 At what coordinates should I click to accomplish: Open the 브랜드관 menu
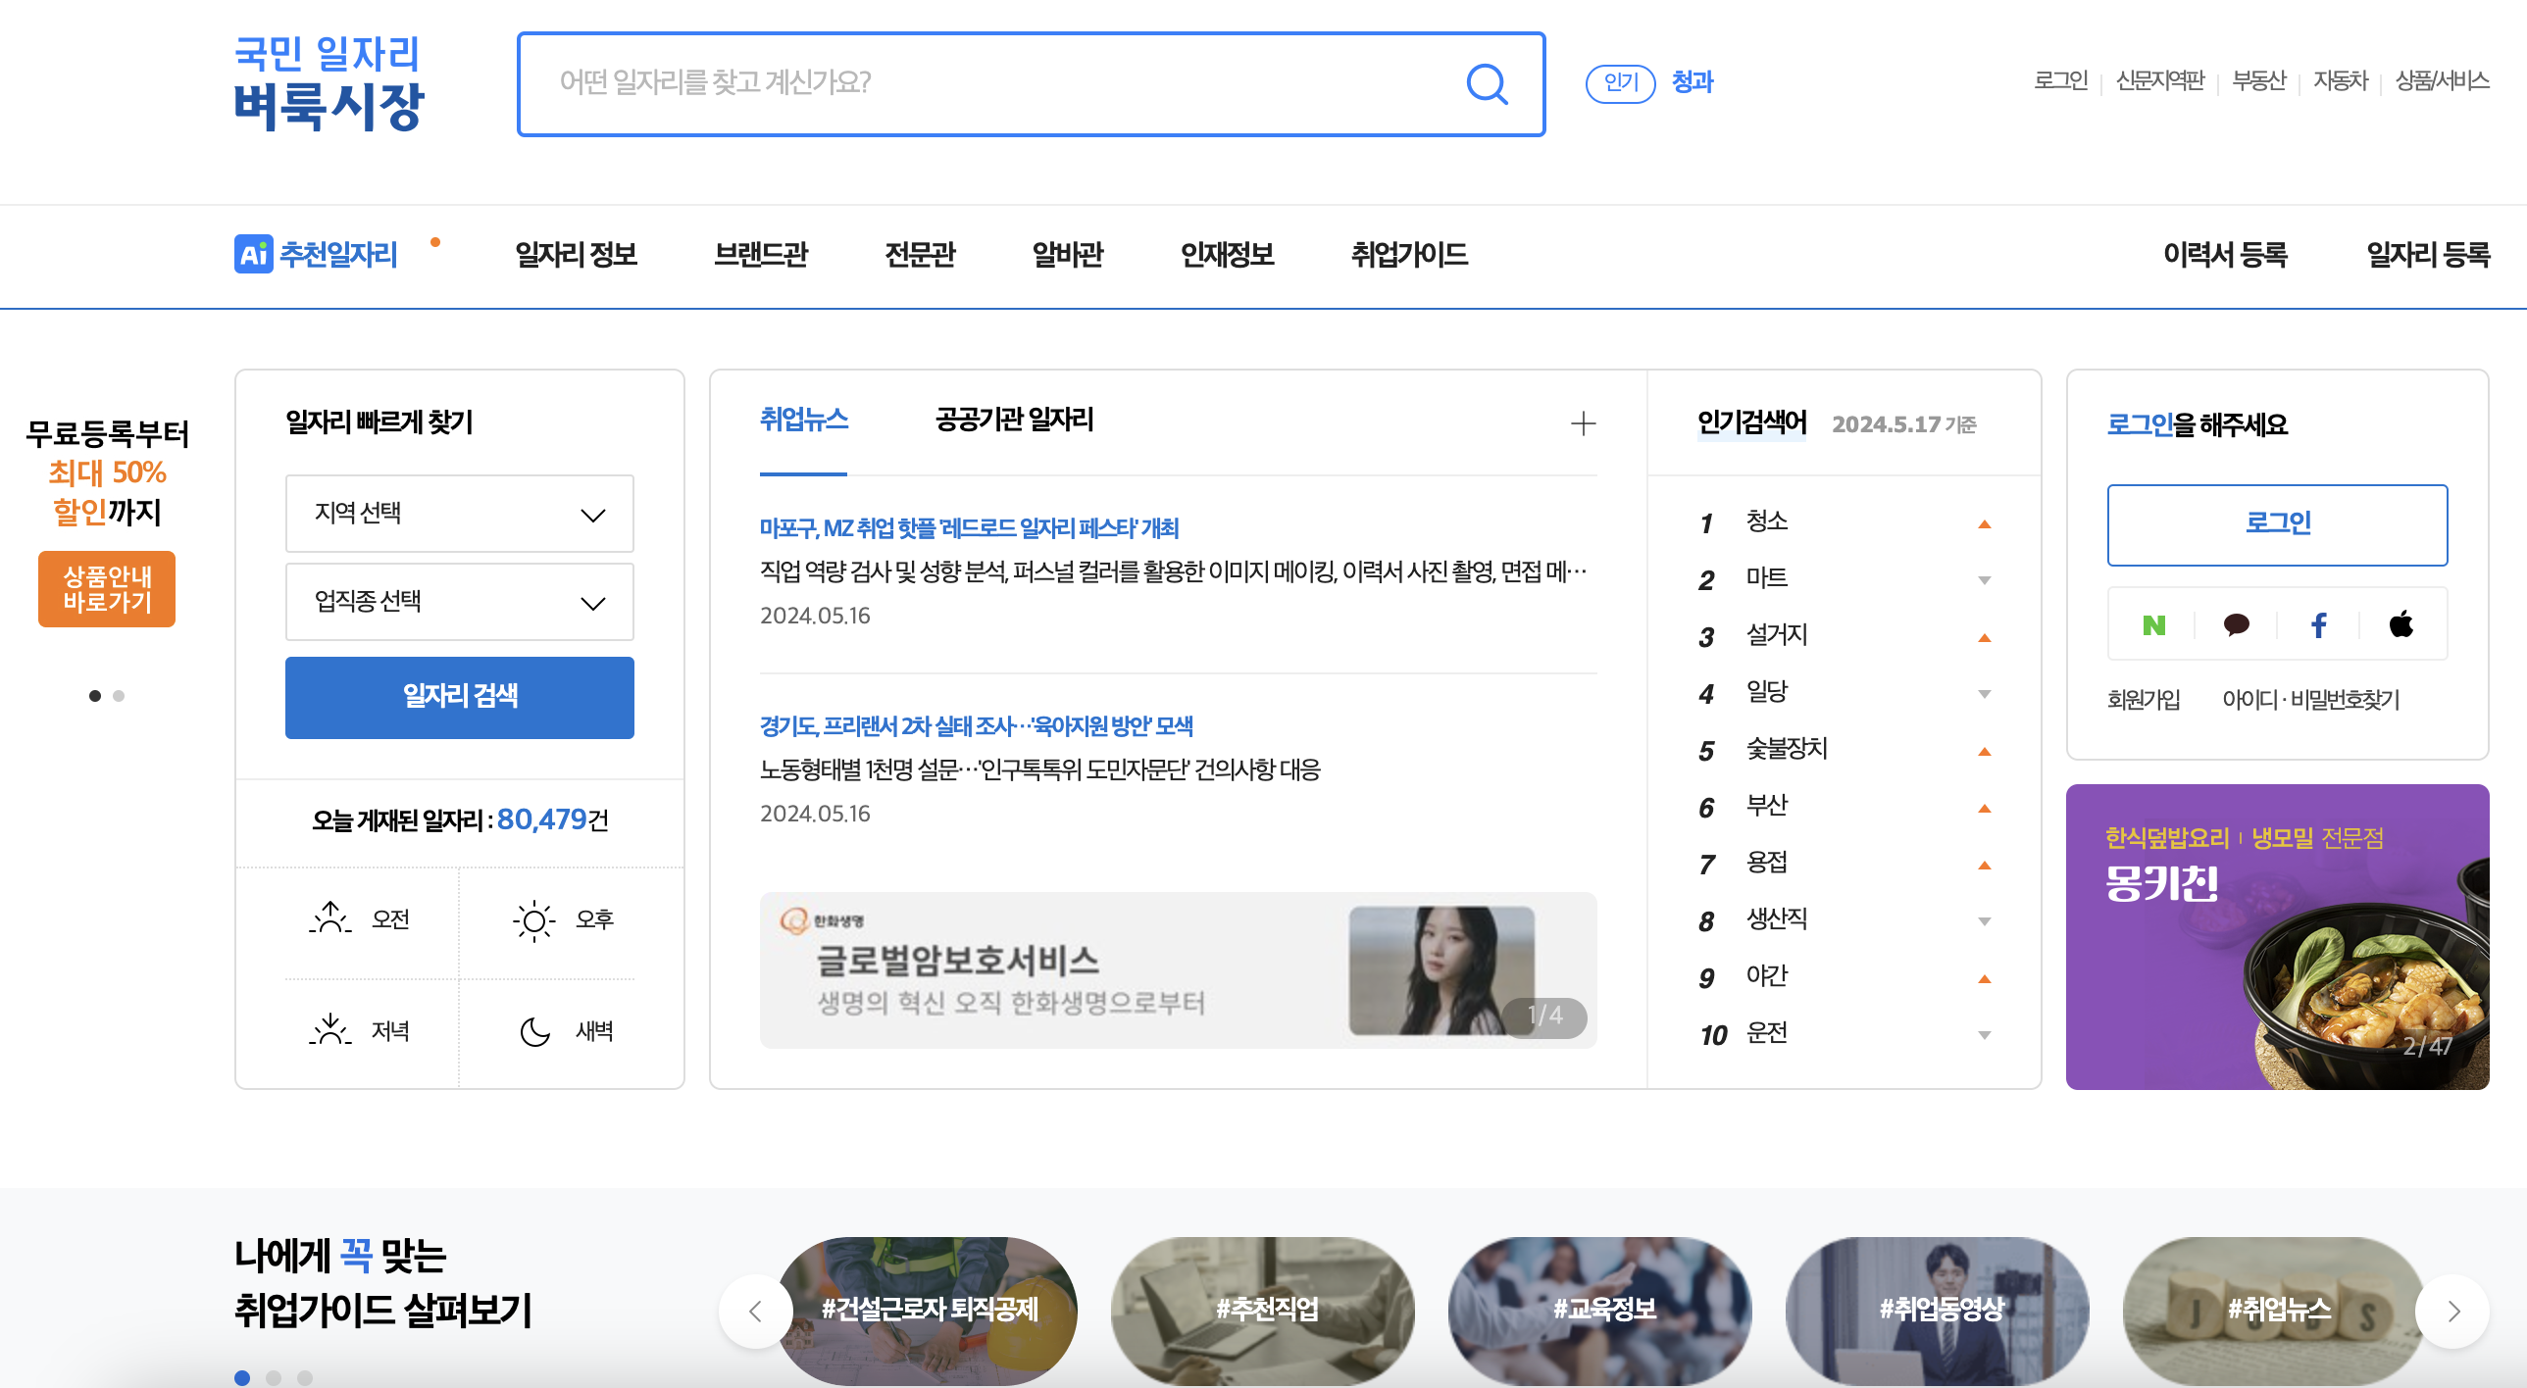pos(762,254)
